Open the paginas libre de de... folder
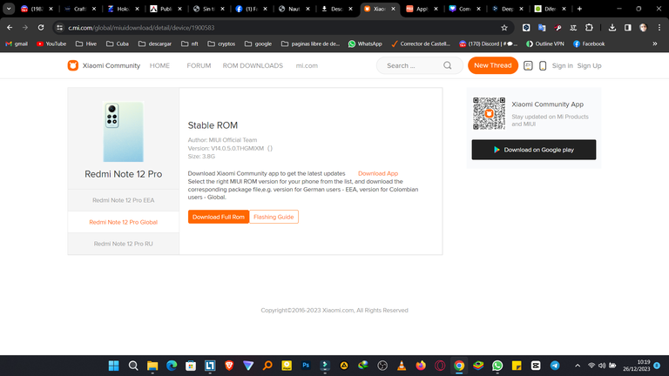The height and width of the screenshot is (376, 669). 311,44
